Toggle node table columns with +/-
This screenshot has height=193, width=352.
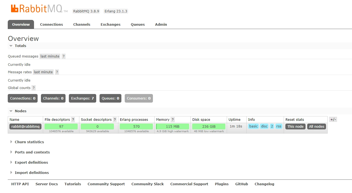pyautogui.click(x=333, y=119)
